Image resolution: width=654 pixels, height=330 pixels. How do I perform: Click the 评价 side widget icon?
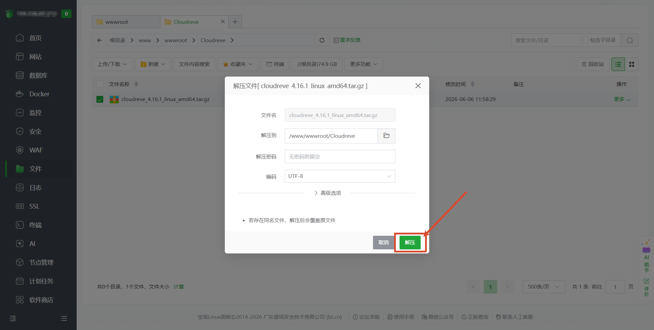(646, 287)
